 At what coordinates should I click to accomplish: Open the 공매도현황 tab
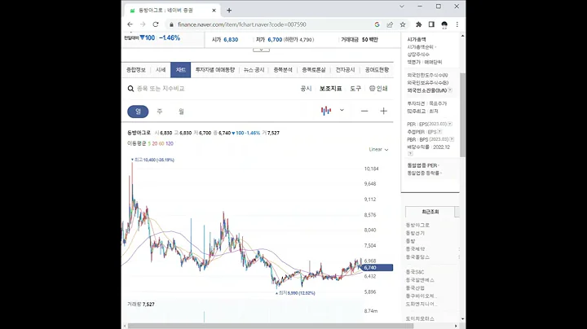coord(377,70)
